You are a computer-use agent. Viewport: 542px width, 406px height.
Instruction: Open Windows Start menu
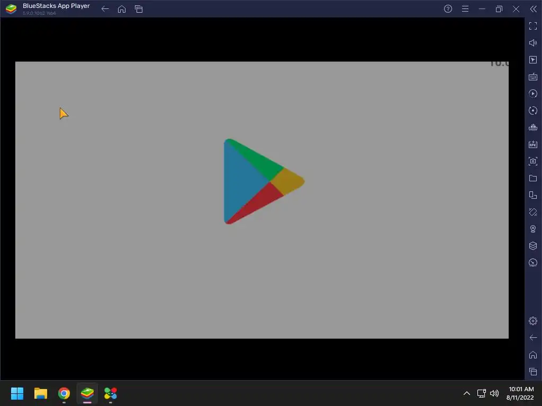click(x=17, y=393)
